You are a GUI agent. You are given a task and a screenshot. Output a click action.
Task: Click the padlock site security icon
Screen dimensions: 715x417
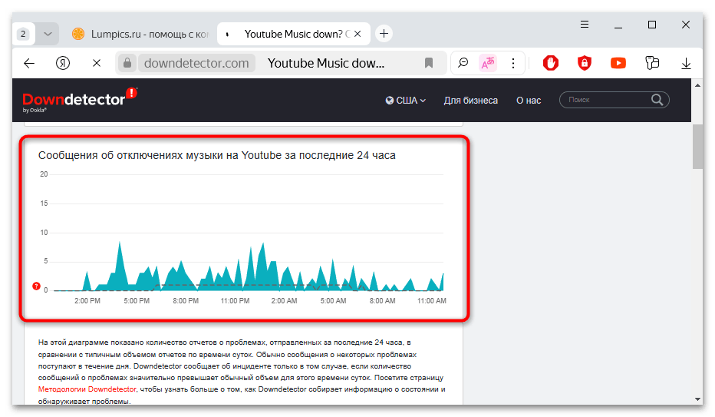pos(127,63)
